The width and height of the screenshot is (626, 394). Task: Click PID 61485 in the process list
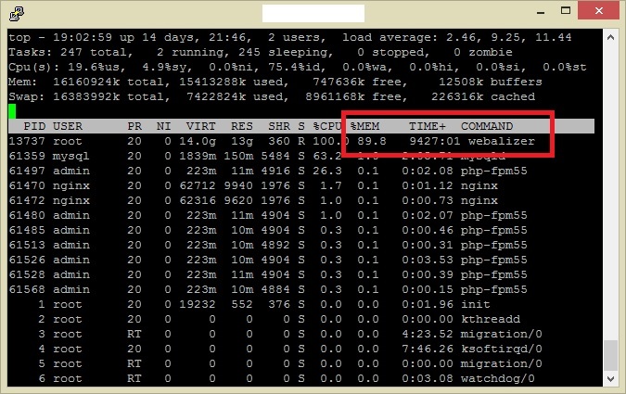27,230
